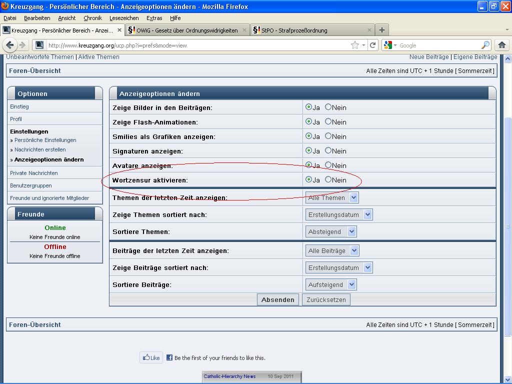This screenshot has height=384, width=512.
Task: Click the bookmark star icon
Action: click(355, 45)
